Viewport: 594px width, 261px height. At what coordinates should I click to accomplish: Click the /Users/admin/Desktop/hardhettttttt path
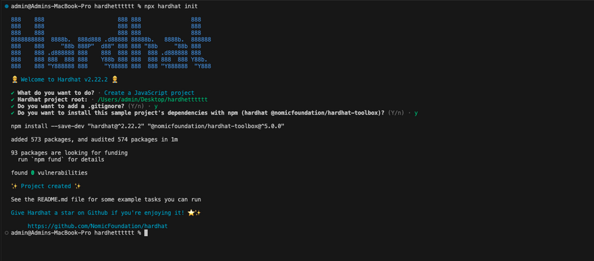(153, 100)
